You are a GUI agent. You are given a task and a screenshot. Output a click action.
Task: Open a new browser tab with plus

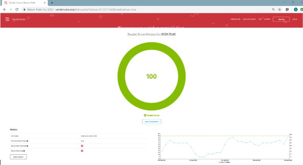click(52, 3)
